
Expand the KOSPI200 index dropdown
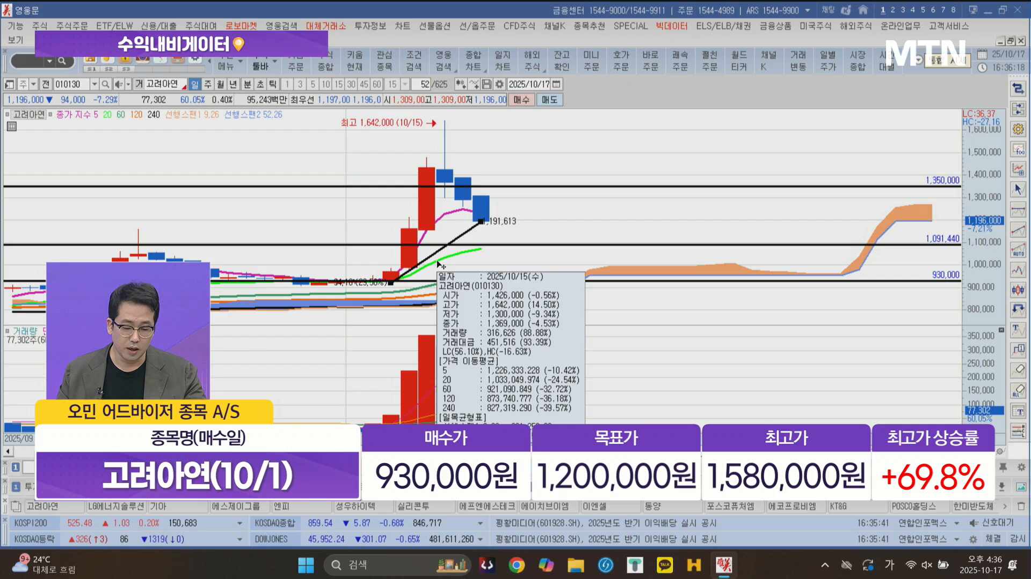(x=239, y=523)
